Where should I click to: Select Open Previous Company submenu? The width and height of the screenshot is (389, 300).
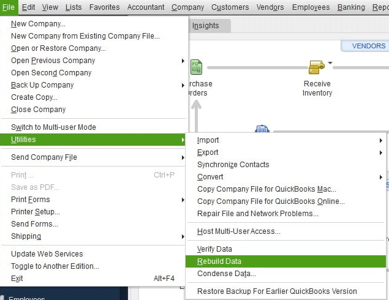click(x=53, y=61)
